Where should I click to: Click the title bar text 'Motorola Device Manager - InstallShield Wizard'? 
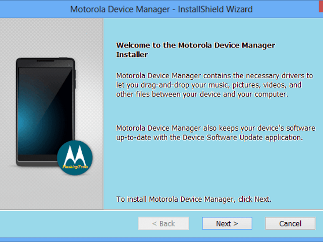161,9
